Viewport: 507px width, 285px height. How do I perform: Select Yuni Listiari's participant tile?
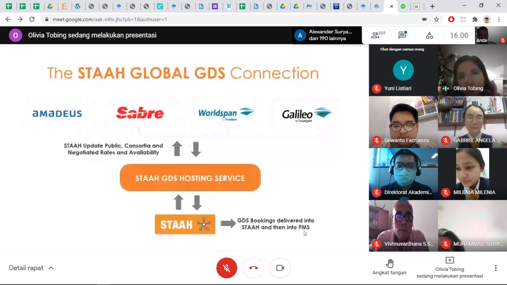[x=403, y=70]
